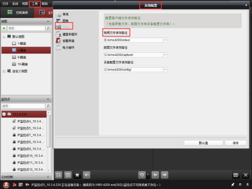Click the 默认值 default button

(x=204, y=143)
